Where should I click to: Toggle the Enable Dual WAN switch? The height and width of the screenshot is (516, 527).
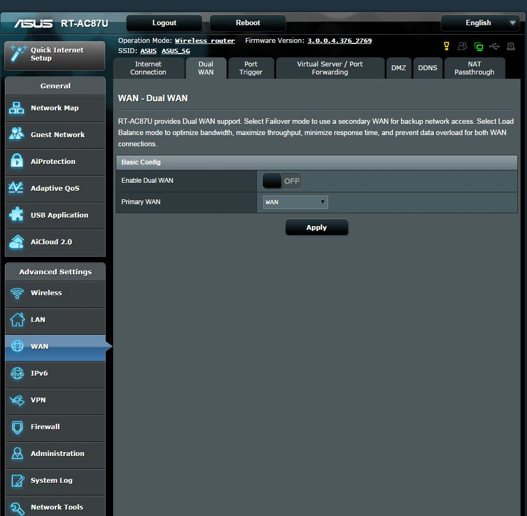[x=281, y=181]
